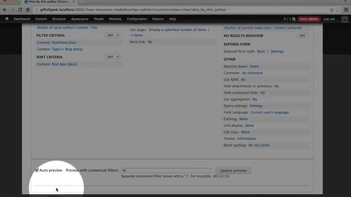351x197 pixels.
Task: Open browser home page icon
Action: point(28,10)
